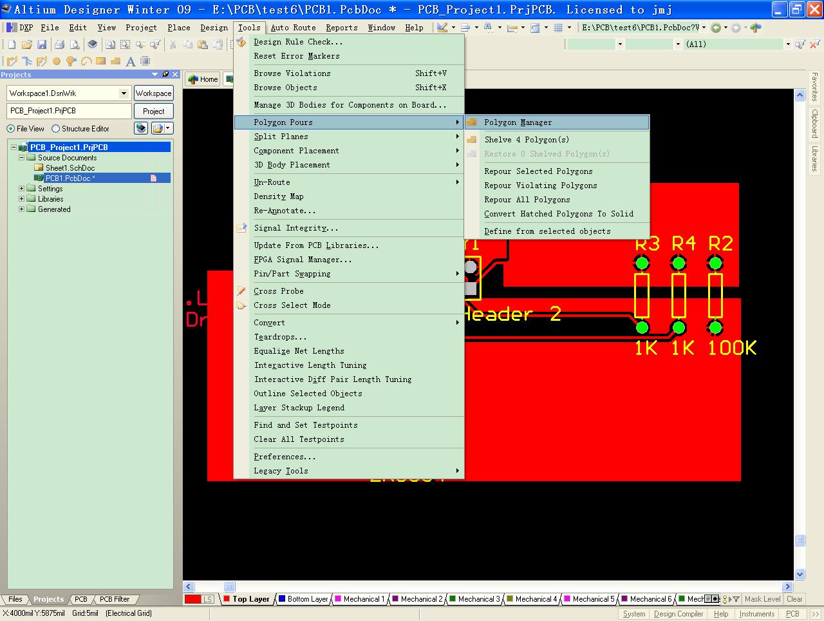Image resolution: width=824 pixels, height=621 pixels.
Task: Select Sheet1.SchDoc in project tree
Action: (70, 168)
